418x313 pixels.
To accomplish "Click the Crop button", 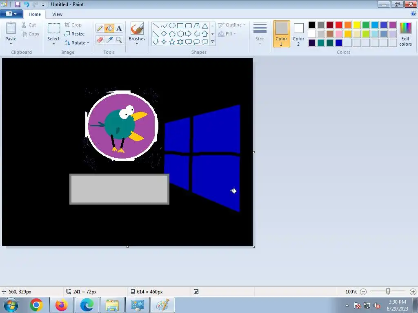I will click(x=73, y=25).
